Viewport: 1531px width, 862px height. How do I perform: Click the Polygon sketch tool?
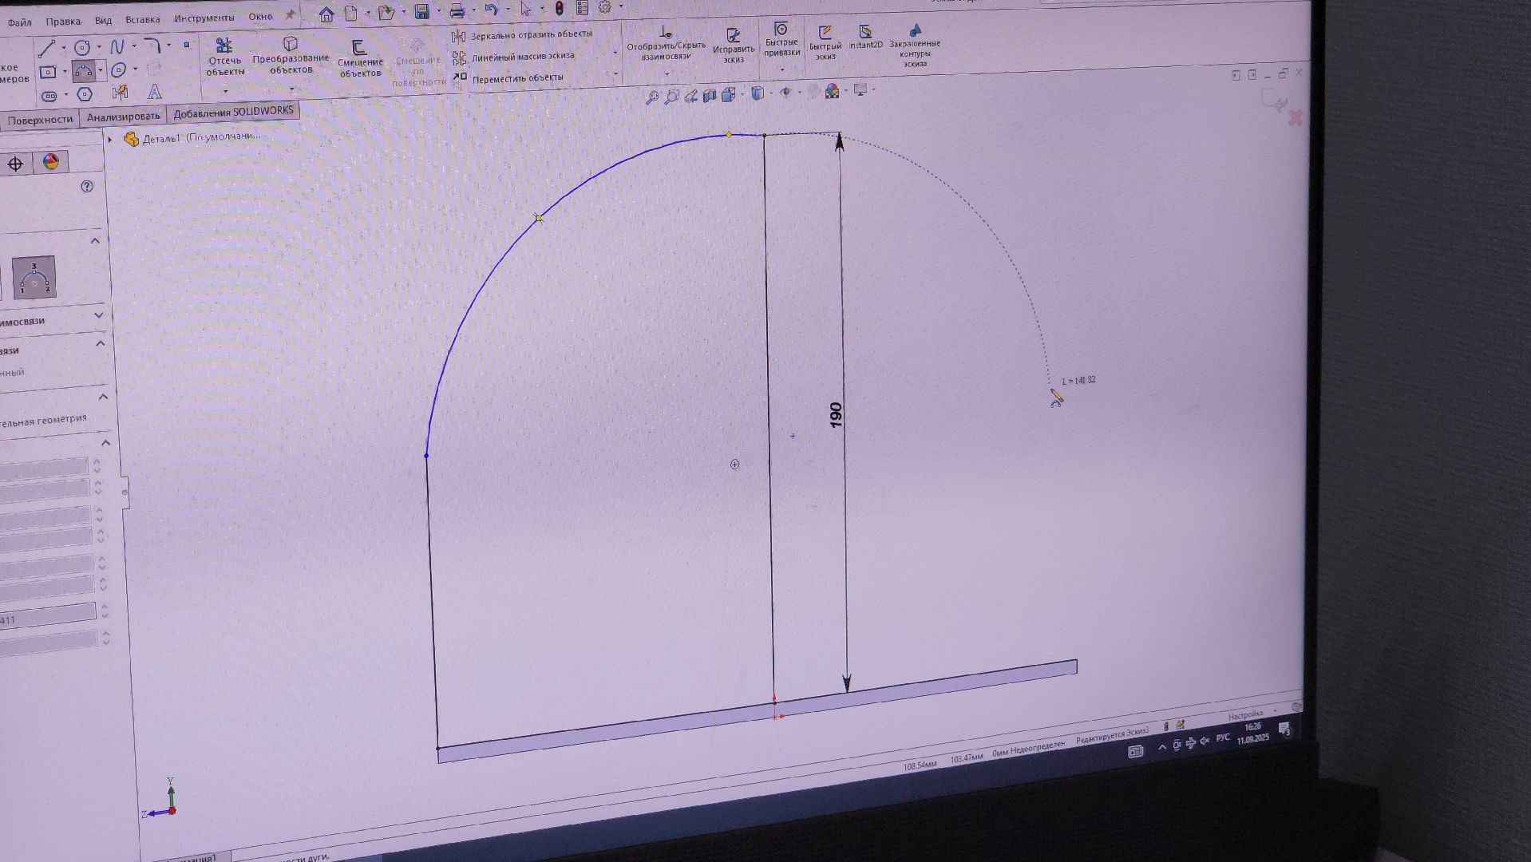85,95
